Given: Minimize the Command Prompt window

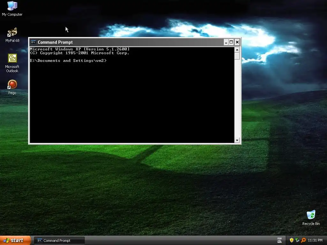Looking at the screenshot, I should coord(226,42).
